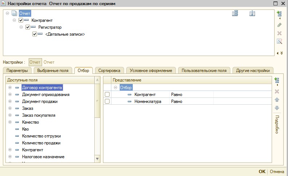Click the pencil edit icon beside structure tree
Screen dimensions: 288x176
coord(279,25)
